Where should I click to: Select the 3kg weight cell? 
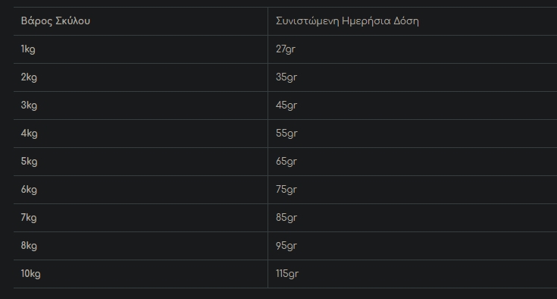(141, 105)
